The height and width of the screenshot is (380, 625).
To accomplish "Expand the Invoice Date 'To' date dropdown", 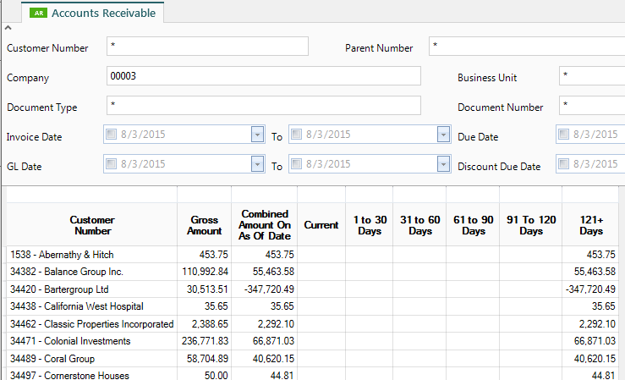I will point(443,135).
